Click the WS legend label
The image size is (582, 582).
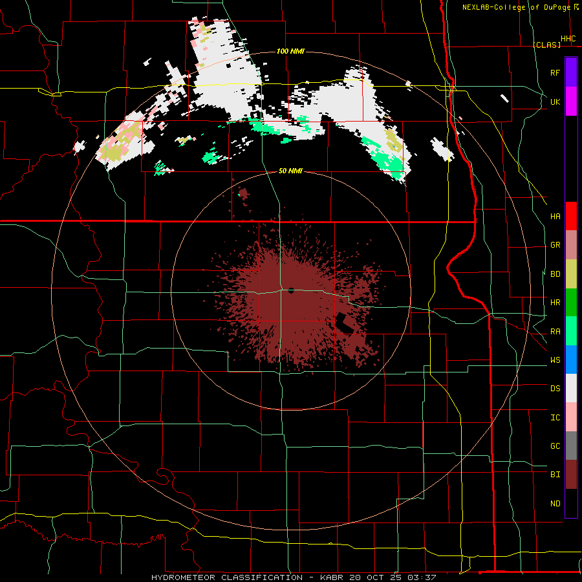(555, 360)
